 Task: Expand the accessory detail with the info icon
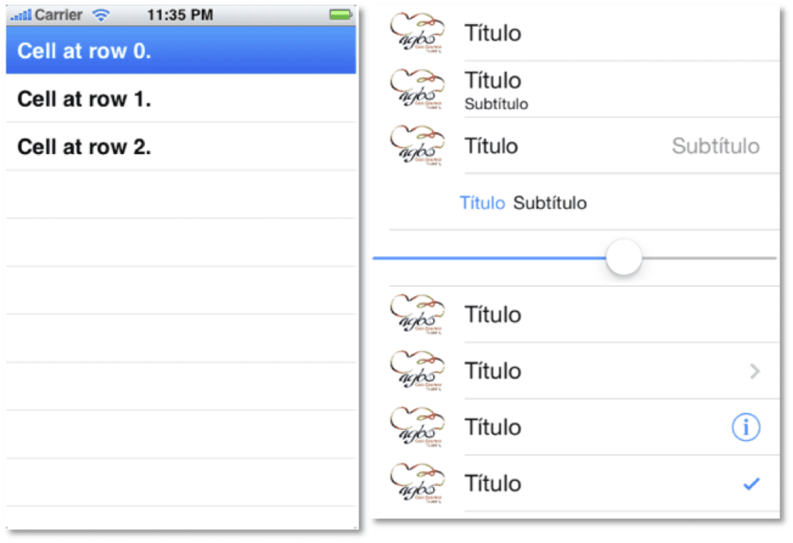(x=581, y=427)
